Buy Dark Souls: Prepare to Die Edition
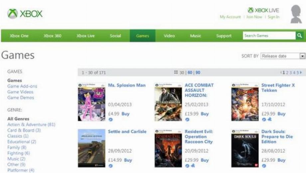 [281, 160]
